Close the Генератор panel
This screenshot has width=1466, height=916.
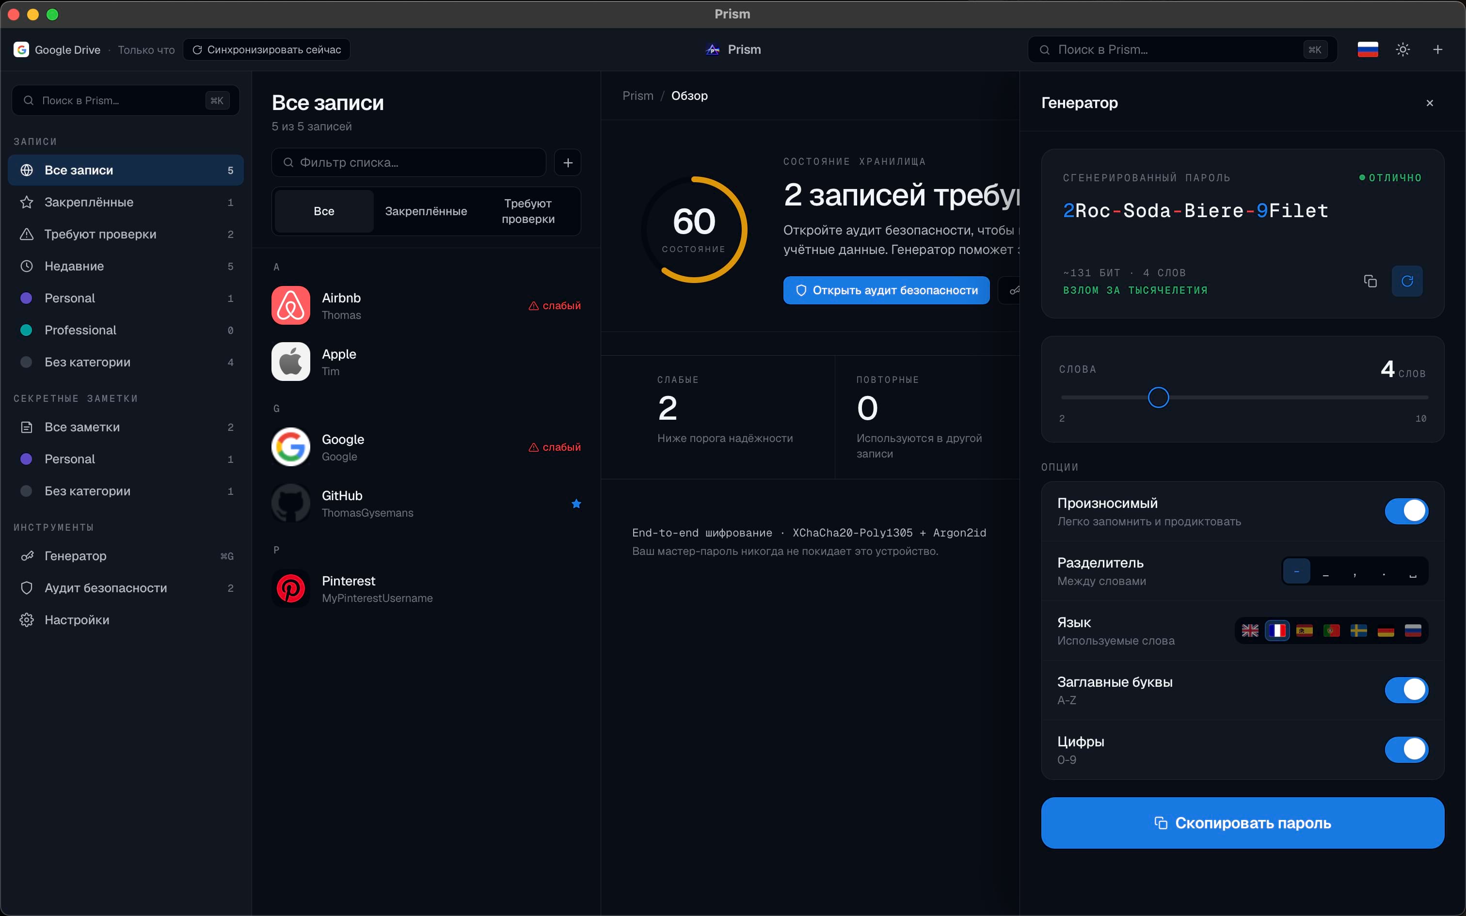coord(1430,103)
